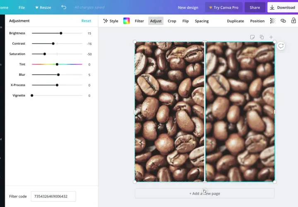Image resolution: width=298 pixels, height=207 pixels.
Task: Click the transparency checkerboard icon
Action: [x=273, y=21]
